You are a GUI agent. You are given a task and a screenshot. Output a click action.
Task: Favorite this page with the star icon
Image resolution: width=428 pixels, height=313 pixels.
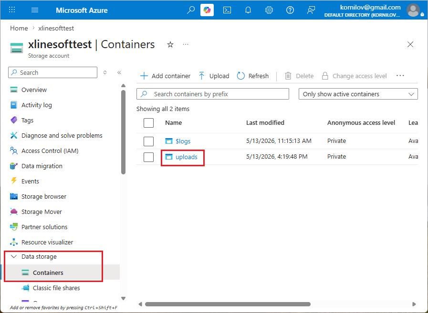[x=170, y=44]
